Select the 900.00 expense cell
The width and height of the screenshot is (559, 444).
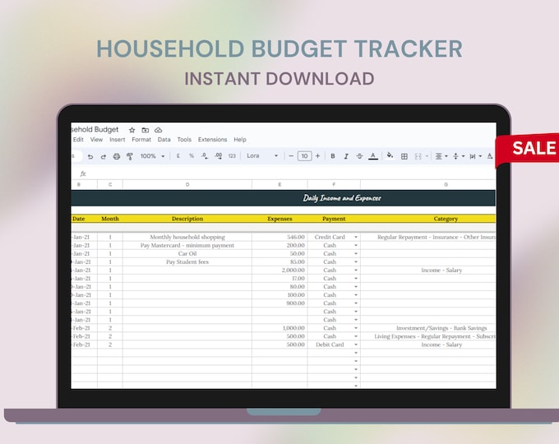279,303
